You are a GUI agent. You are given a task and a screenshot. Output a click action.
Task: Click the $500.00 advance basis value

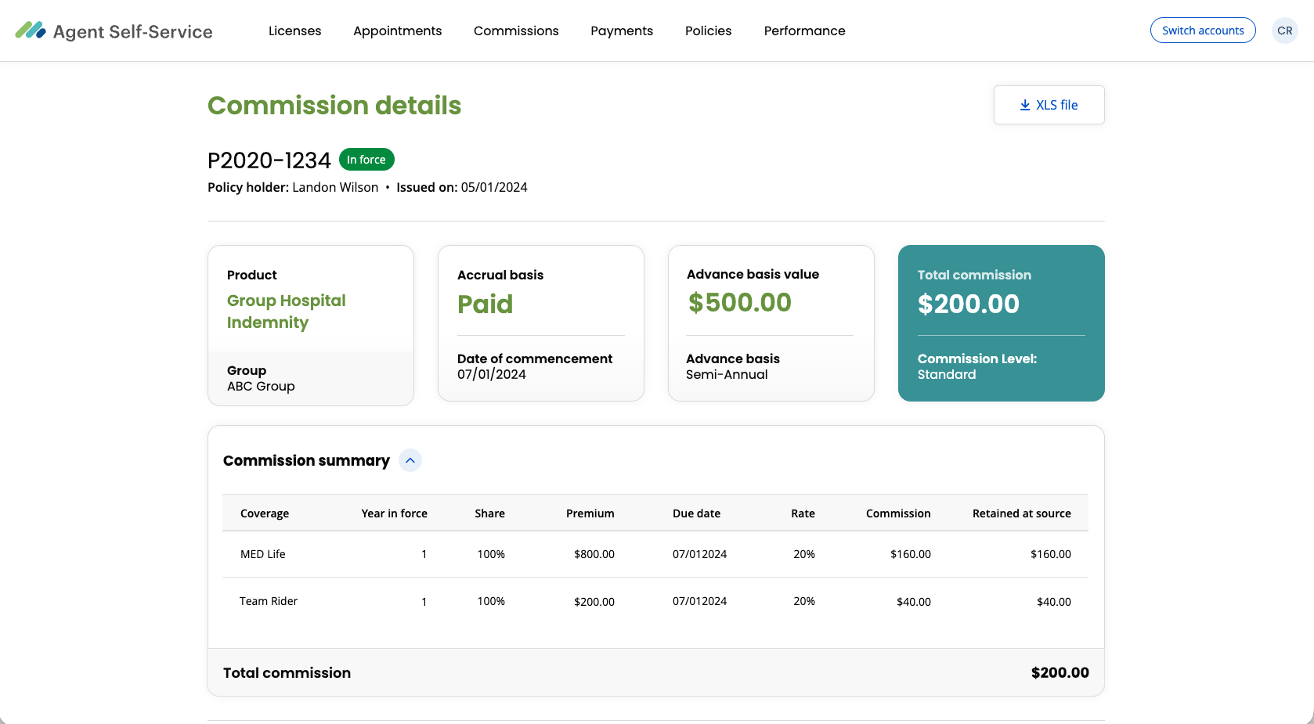click(x=740, y=303)
